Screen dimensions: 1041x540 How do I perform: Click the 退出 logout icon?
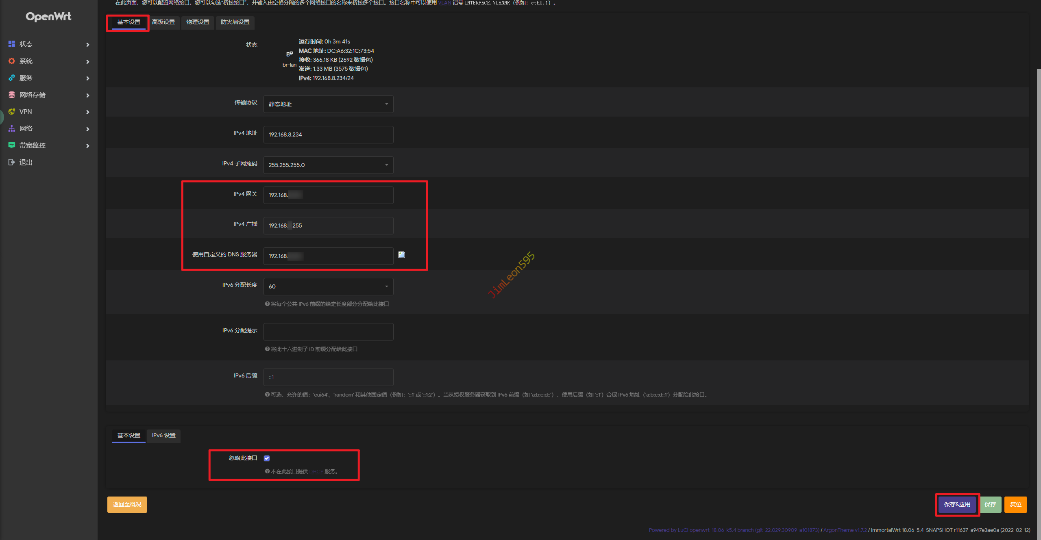pos(12,162)
